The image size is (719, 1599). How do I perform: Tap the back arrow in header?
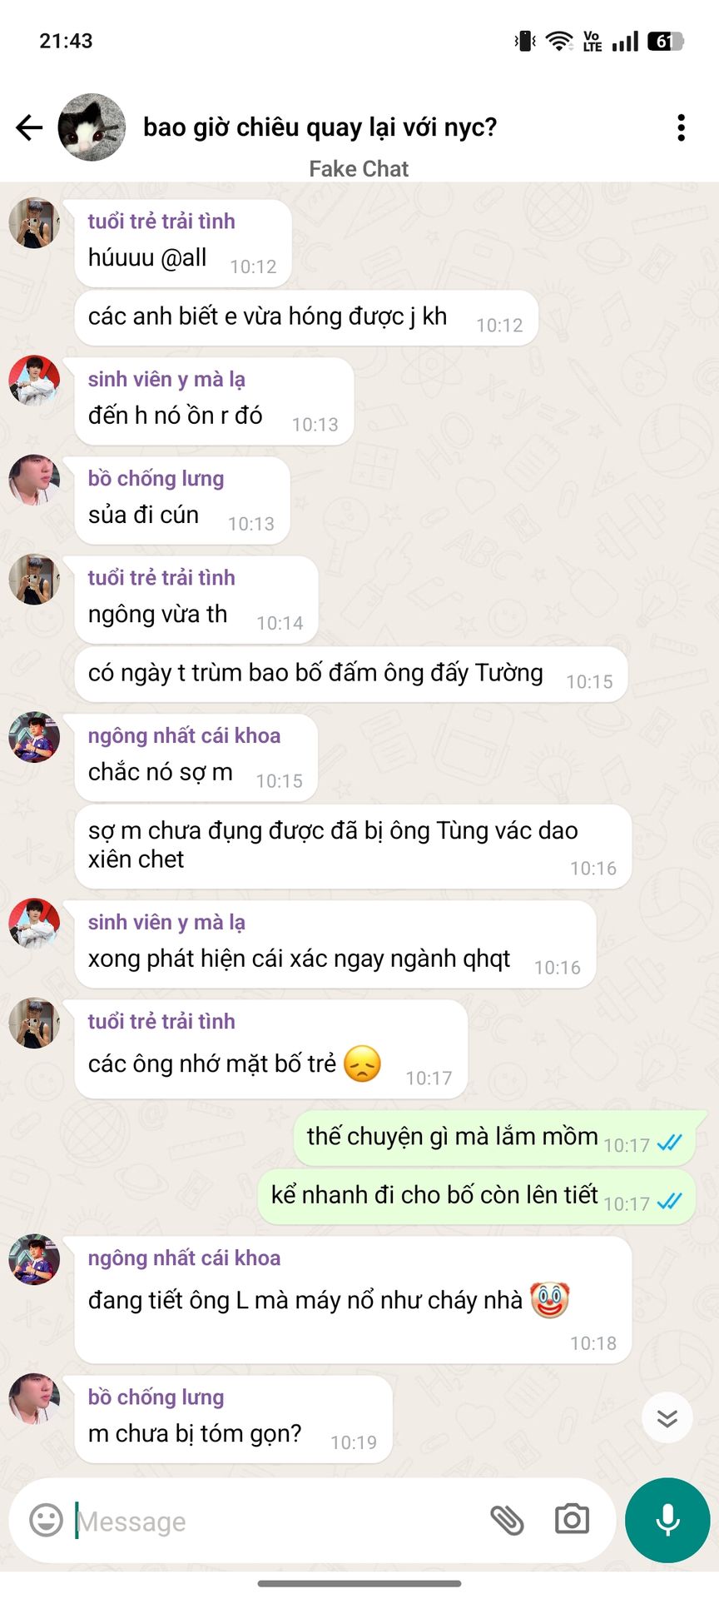point(29,127)
